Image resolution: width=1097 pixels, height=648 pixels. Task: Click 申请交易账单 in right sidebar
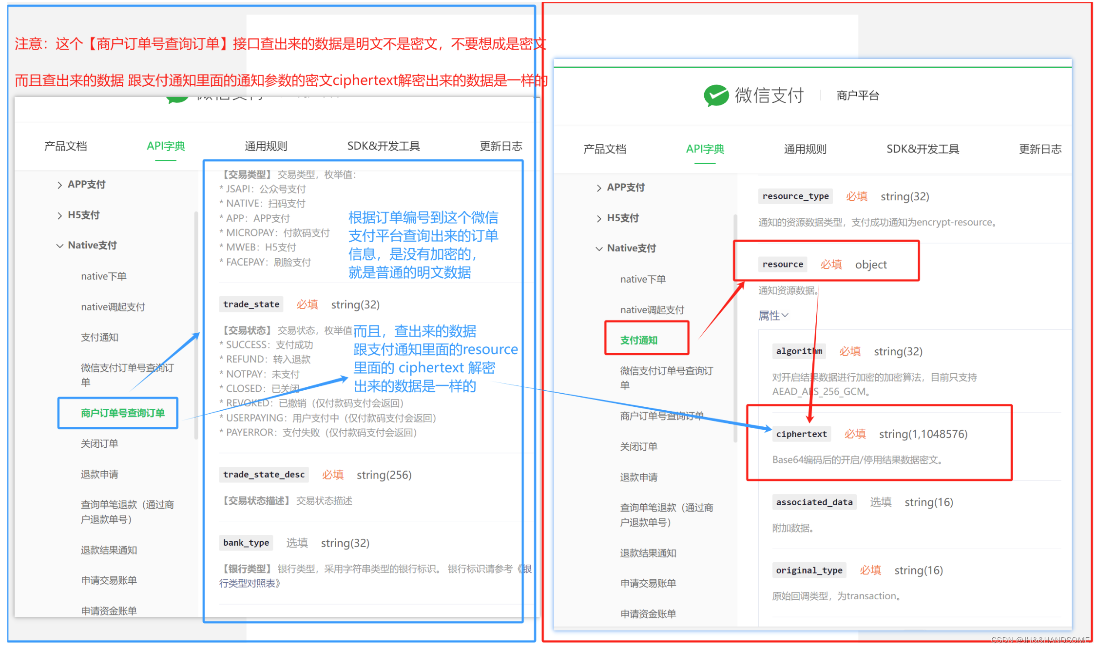click(648, 583)
